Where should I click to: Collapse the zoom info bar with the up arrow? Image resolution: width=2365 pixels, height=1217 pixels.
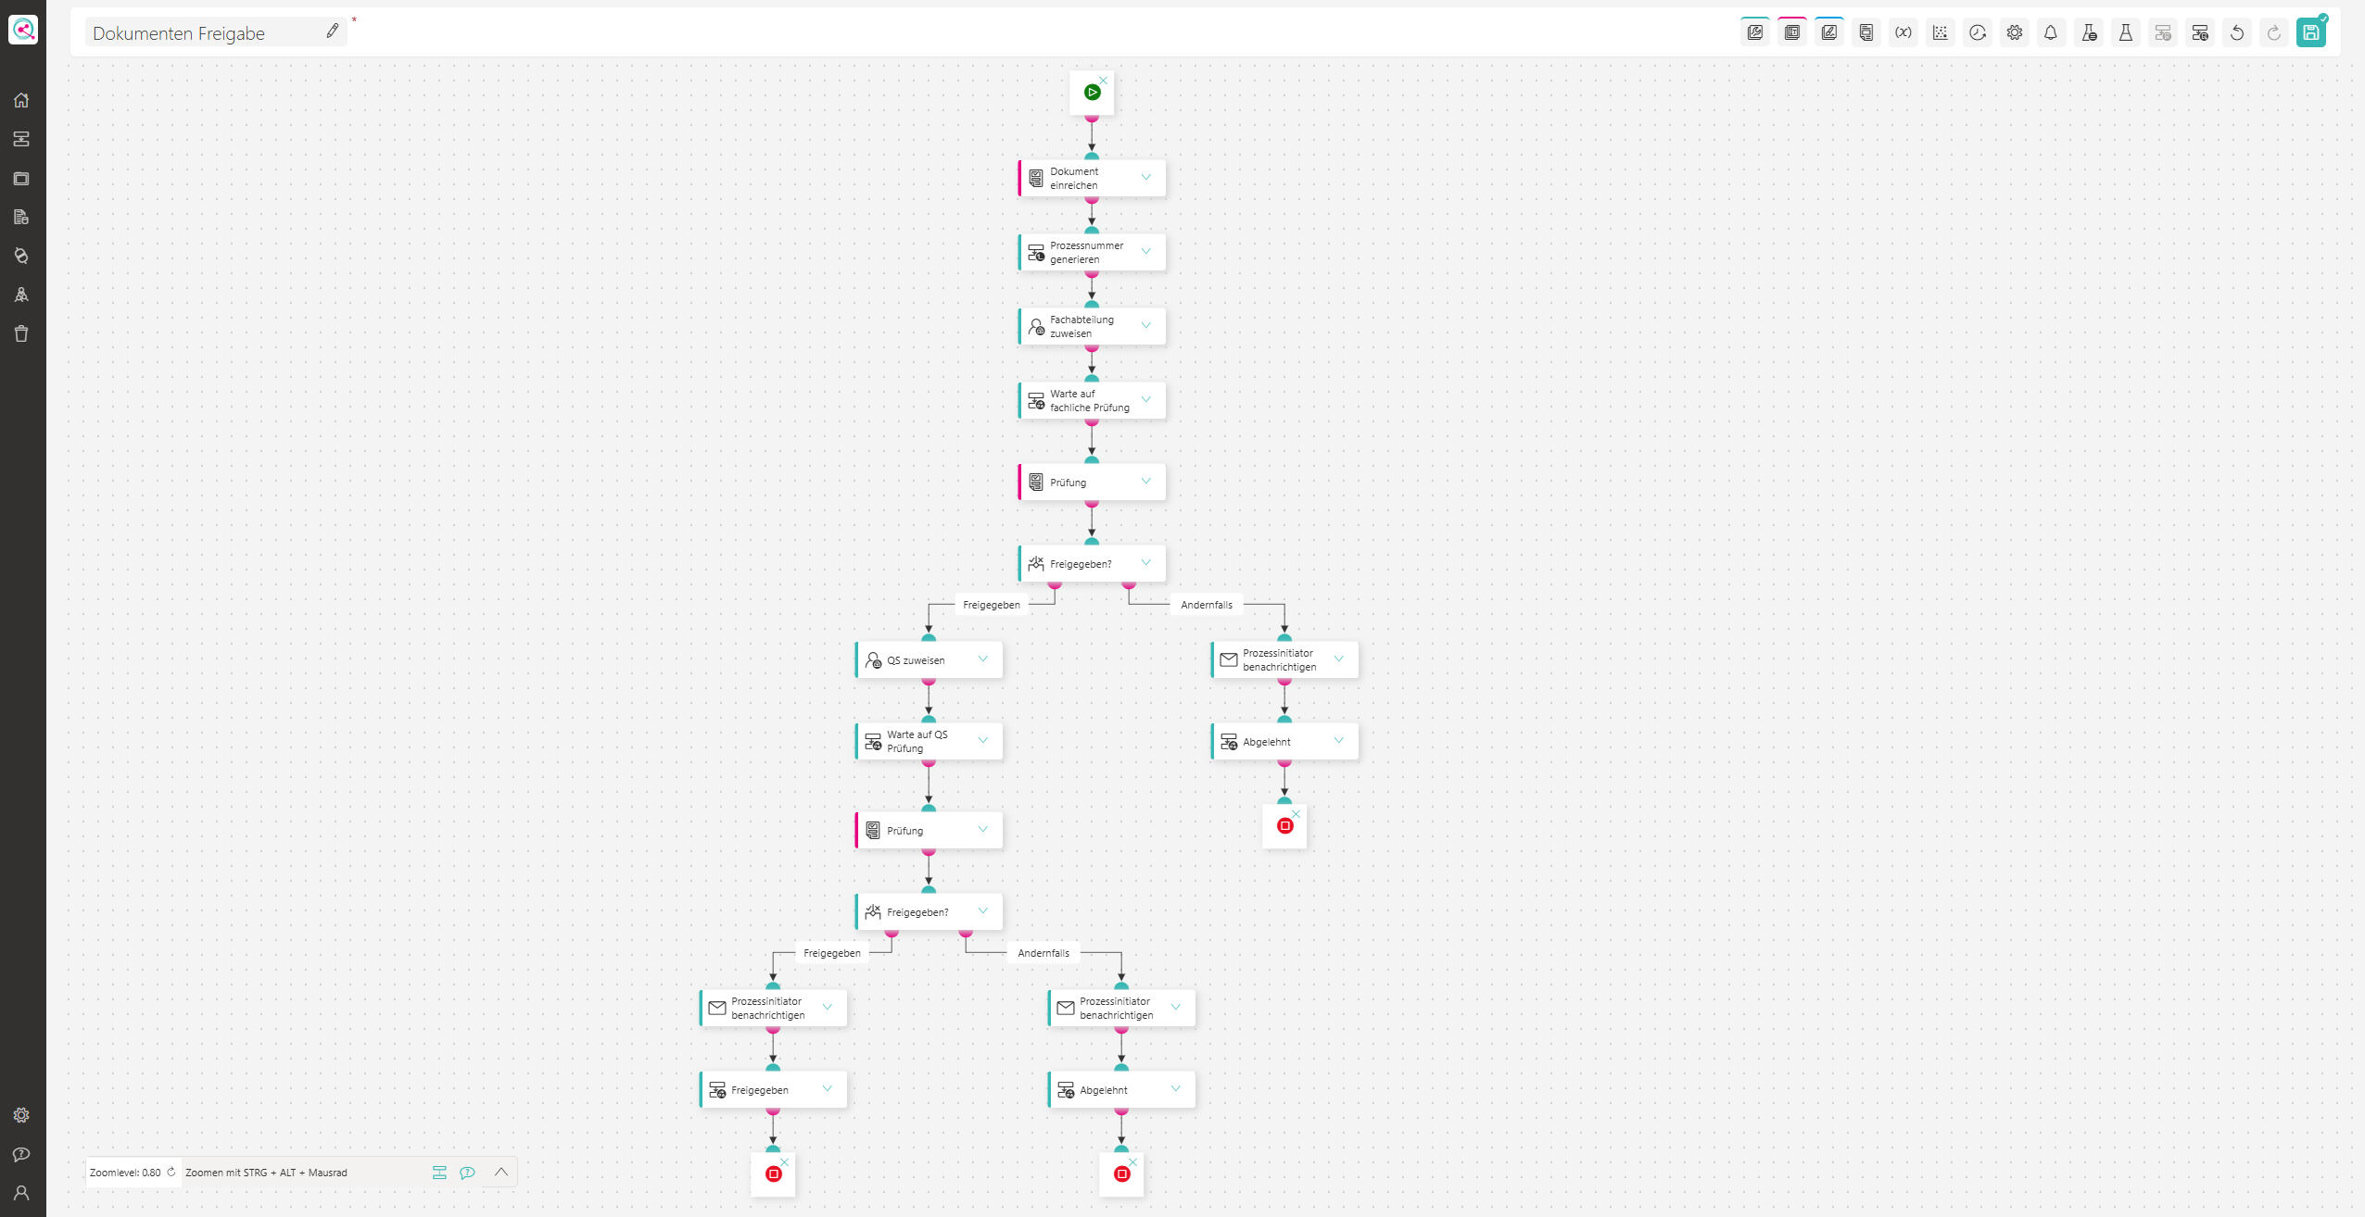[x=500, y=1172]
